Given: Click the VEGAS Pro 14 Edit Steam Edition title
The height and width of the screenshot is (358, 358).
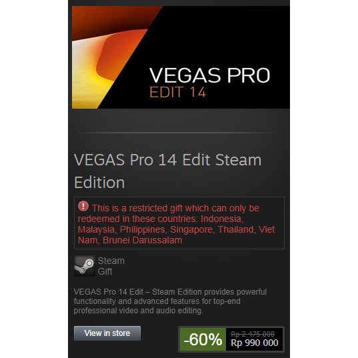Looking at the screenshot, I should pos(168,171).
